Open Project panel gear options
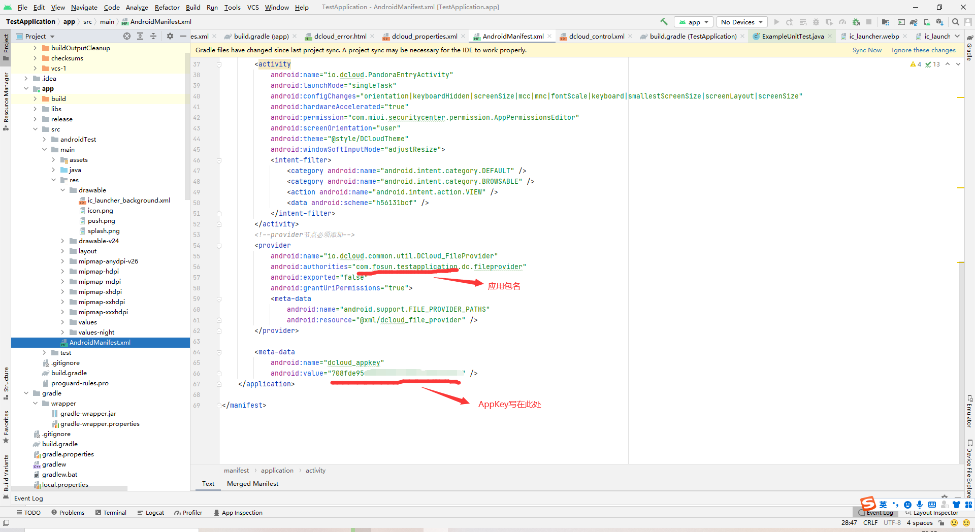Image resolution: width=975 pixels, height=532 pixels. click(170, 36)
